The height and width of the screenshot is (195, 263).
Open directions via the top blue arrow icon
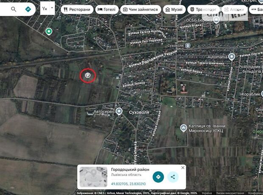pos(28,9)
